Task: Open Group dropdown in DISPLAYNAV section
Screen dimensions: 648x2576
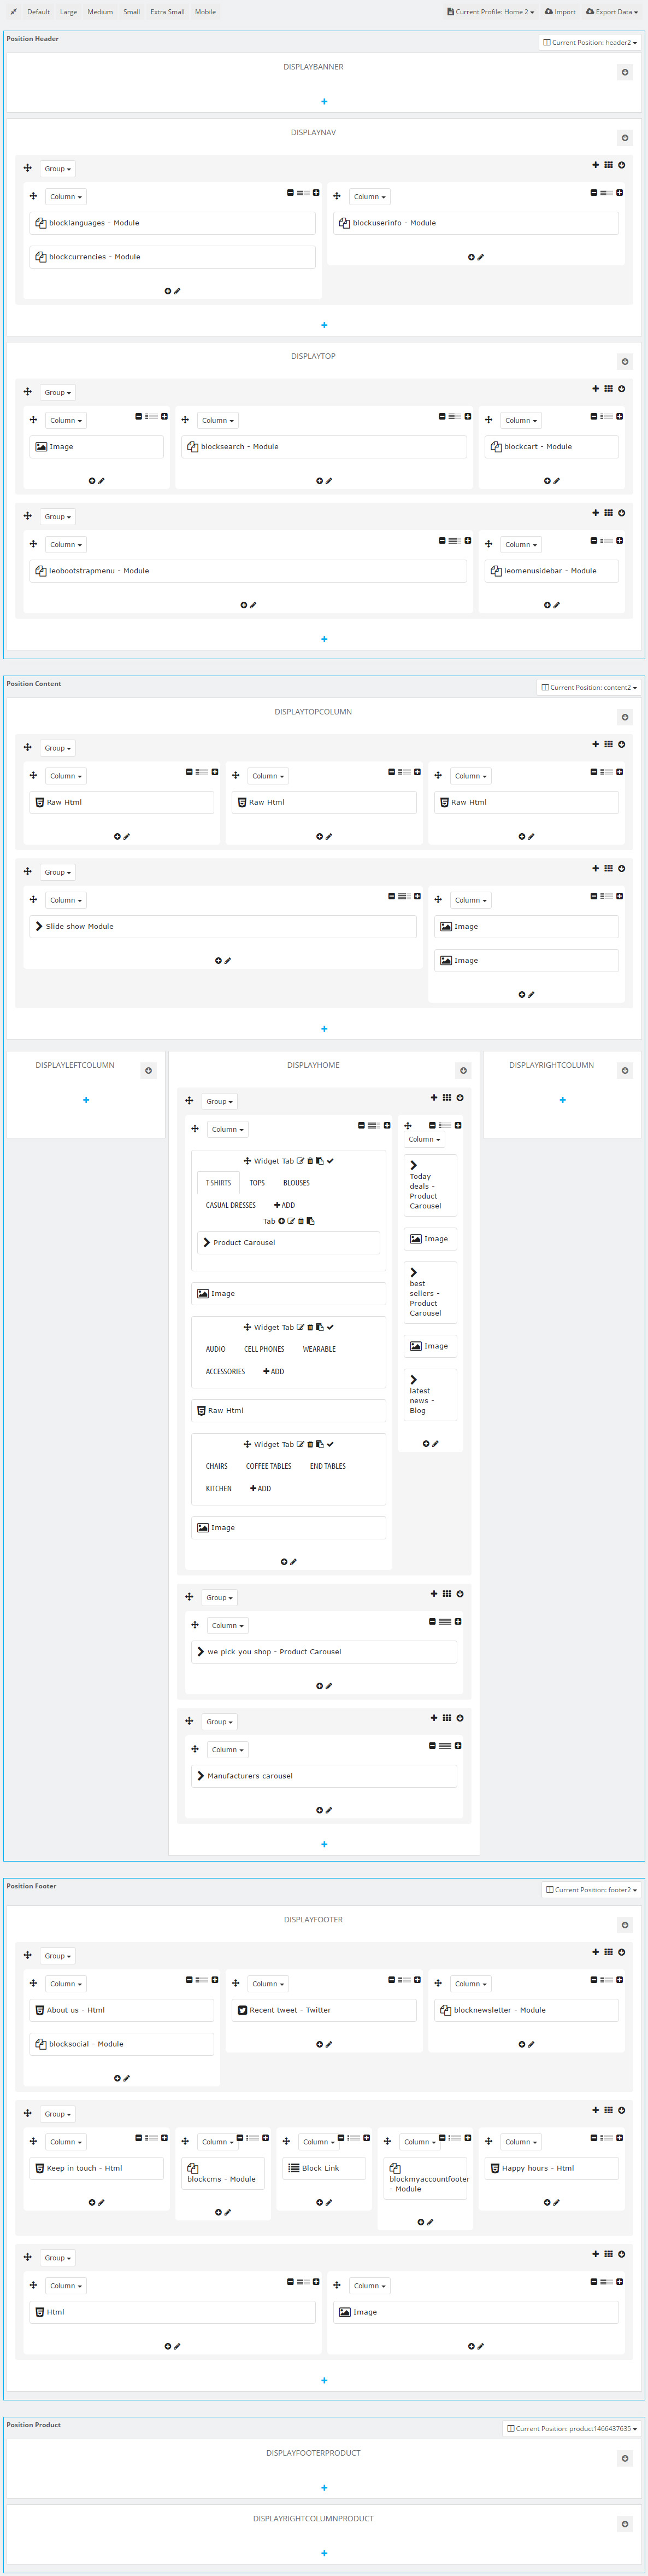Action: [58, 169]
